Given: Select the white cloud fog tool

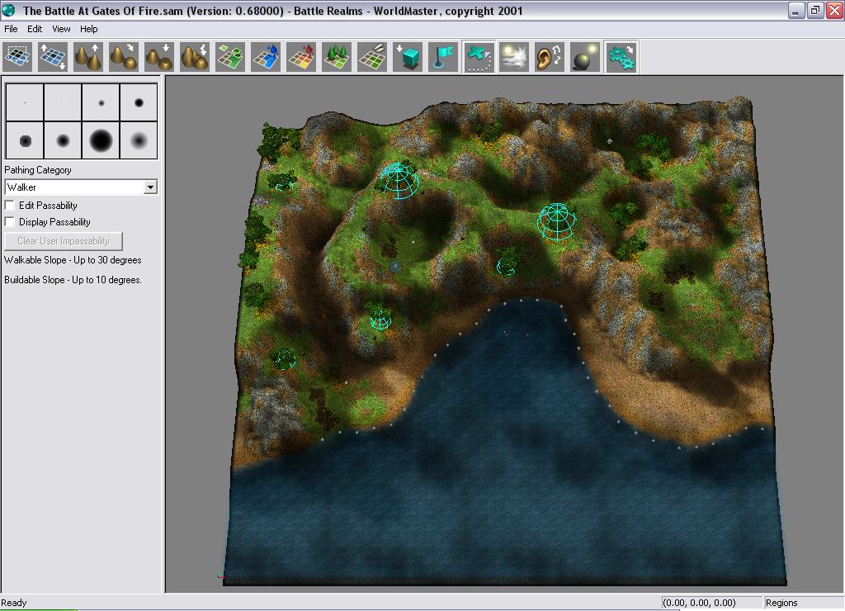Looking at the screenshot, I should 513,57.
